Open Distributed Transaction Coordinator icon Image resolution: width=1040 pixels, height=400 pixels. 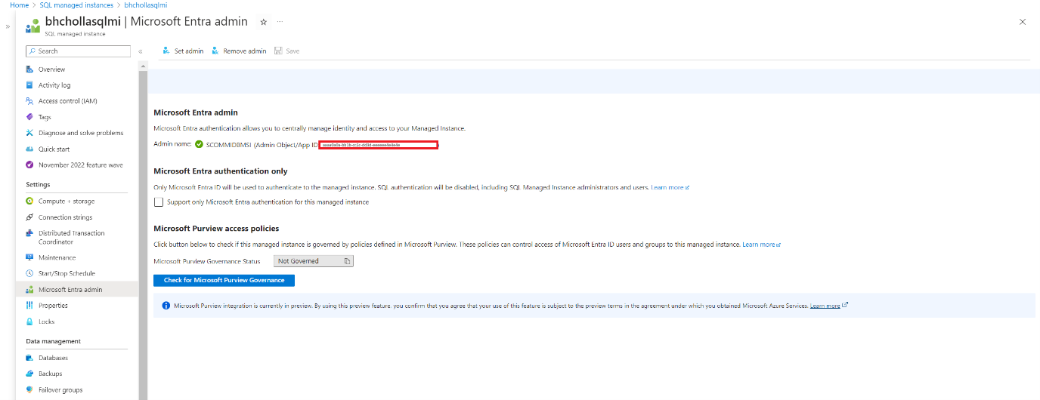click(x=29, y=233)
